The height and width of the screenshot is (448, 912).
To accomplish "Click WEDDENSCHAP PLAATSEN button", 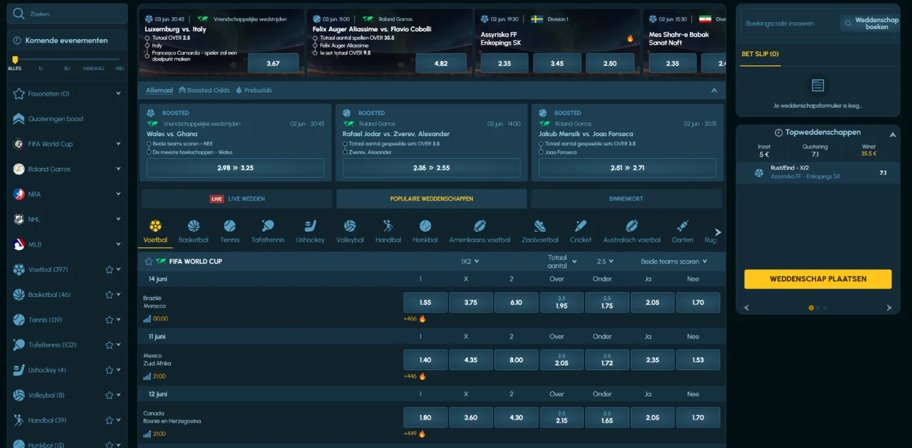I will [x=818, y=279].
